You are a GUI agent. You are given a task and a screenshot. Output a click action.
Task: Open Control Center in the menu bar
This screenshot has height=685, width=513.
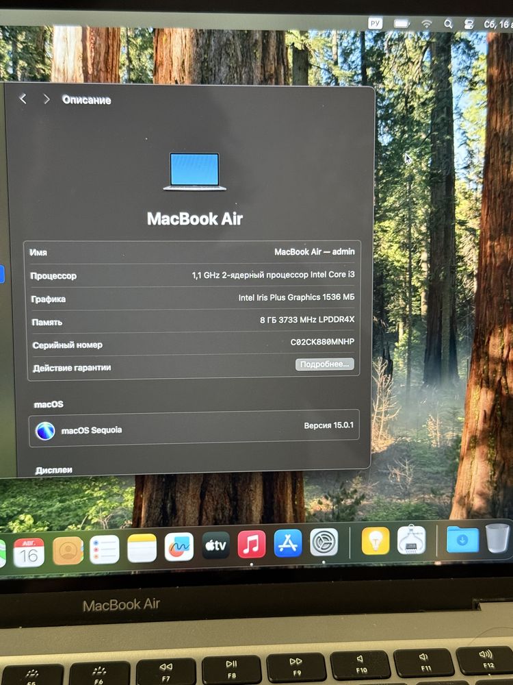(x=469, y=25)
